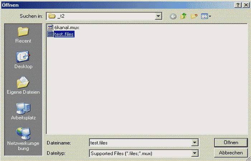This screenshot has height=161, width=251.
Task: Cancel the dialog with Abbrechen
Action: point(231,153)
